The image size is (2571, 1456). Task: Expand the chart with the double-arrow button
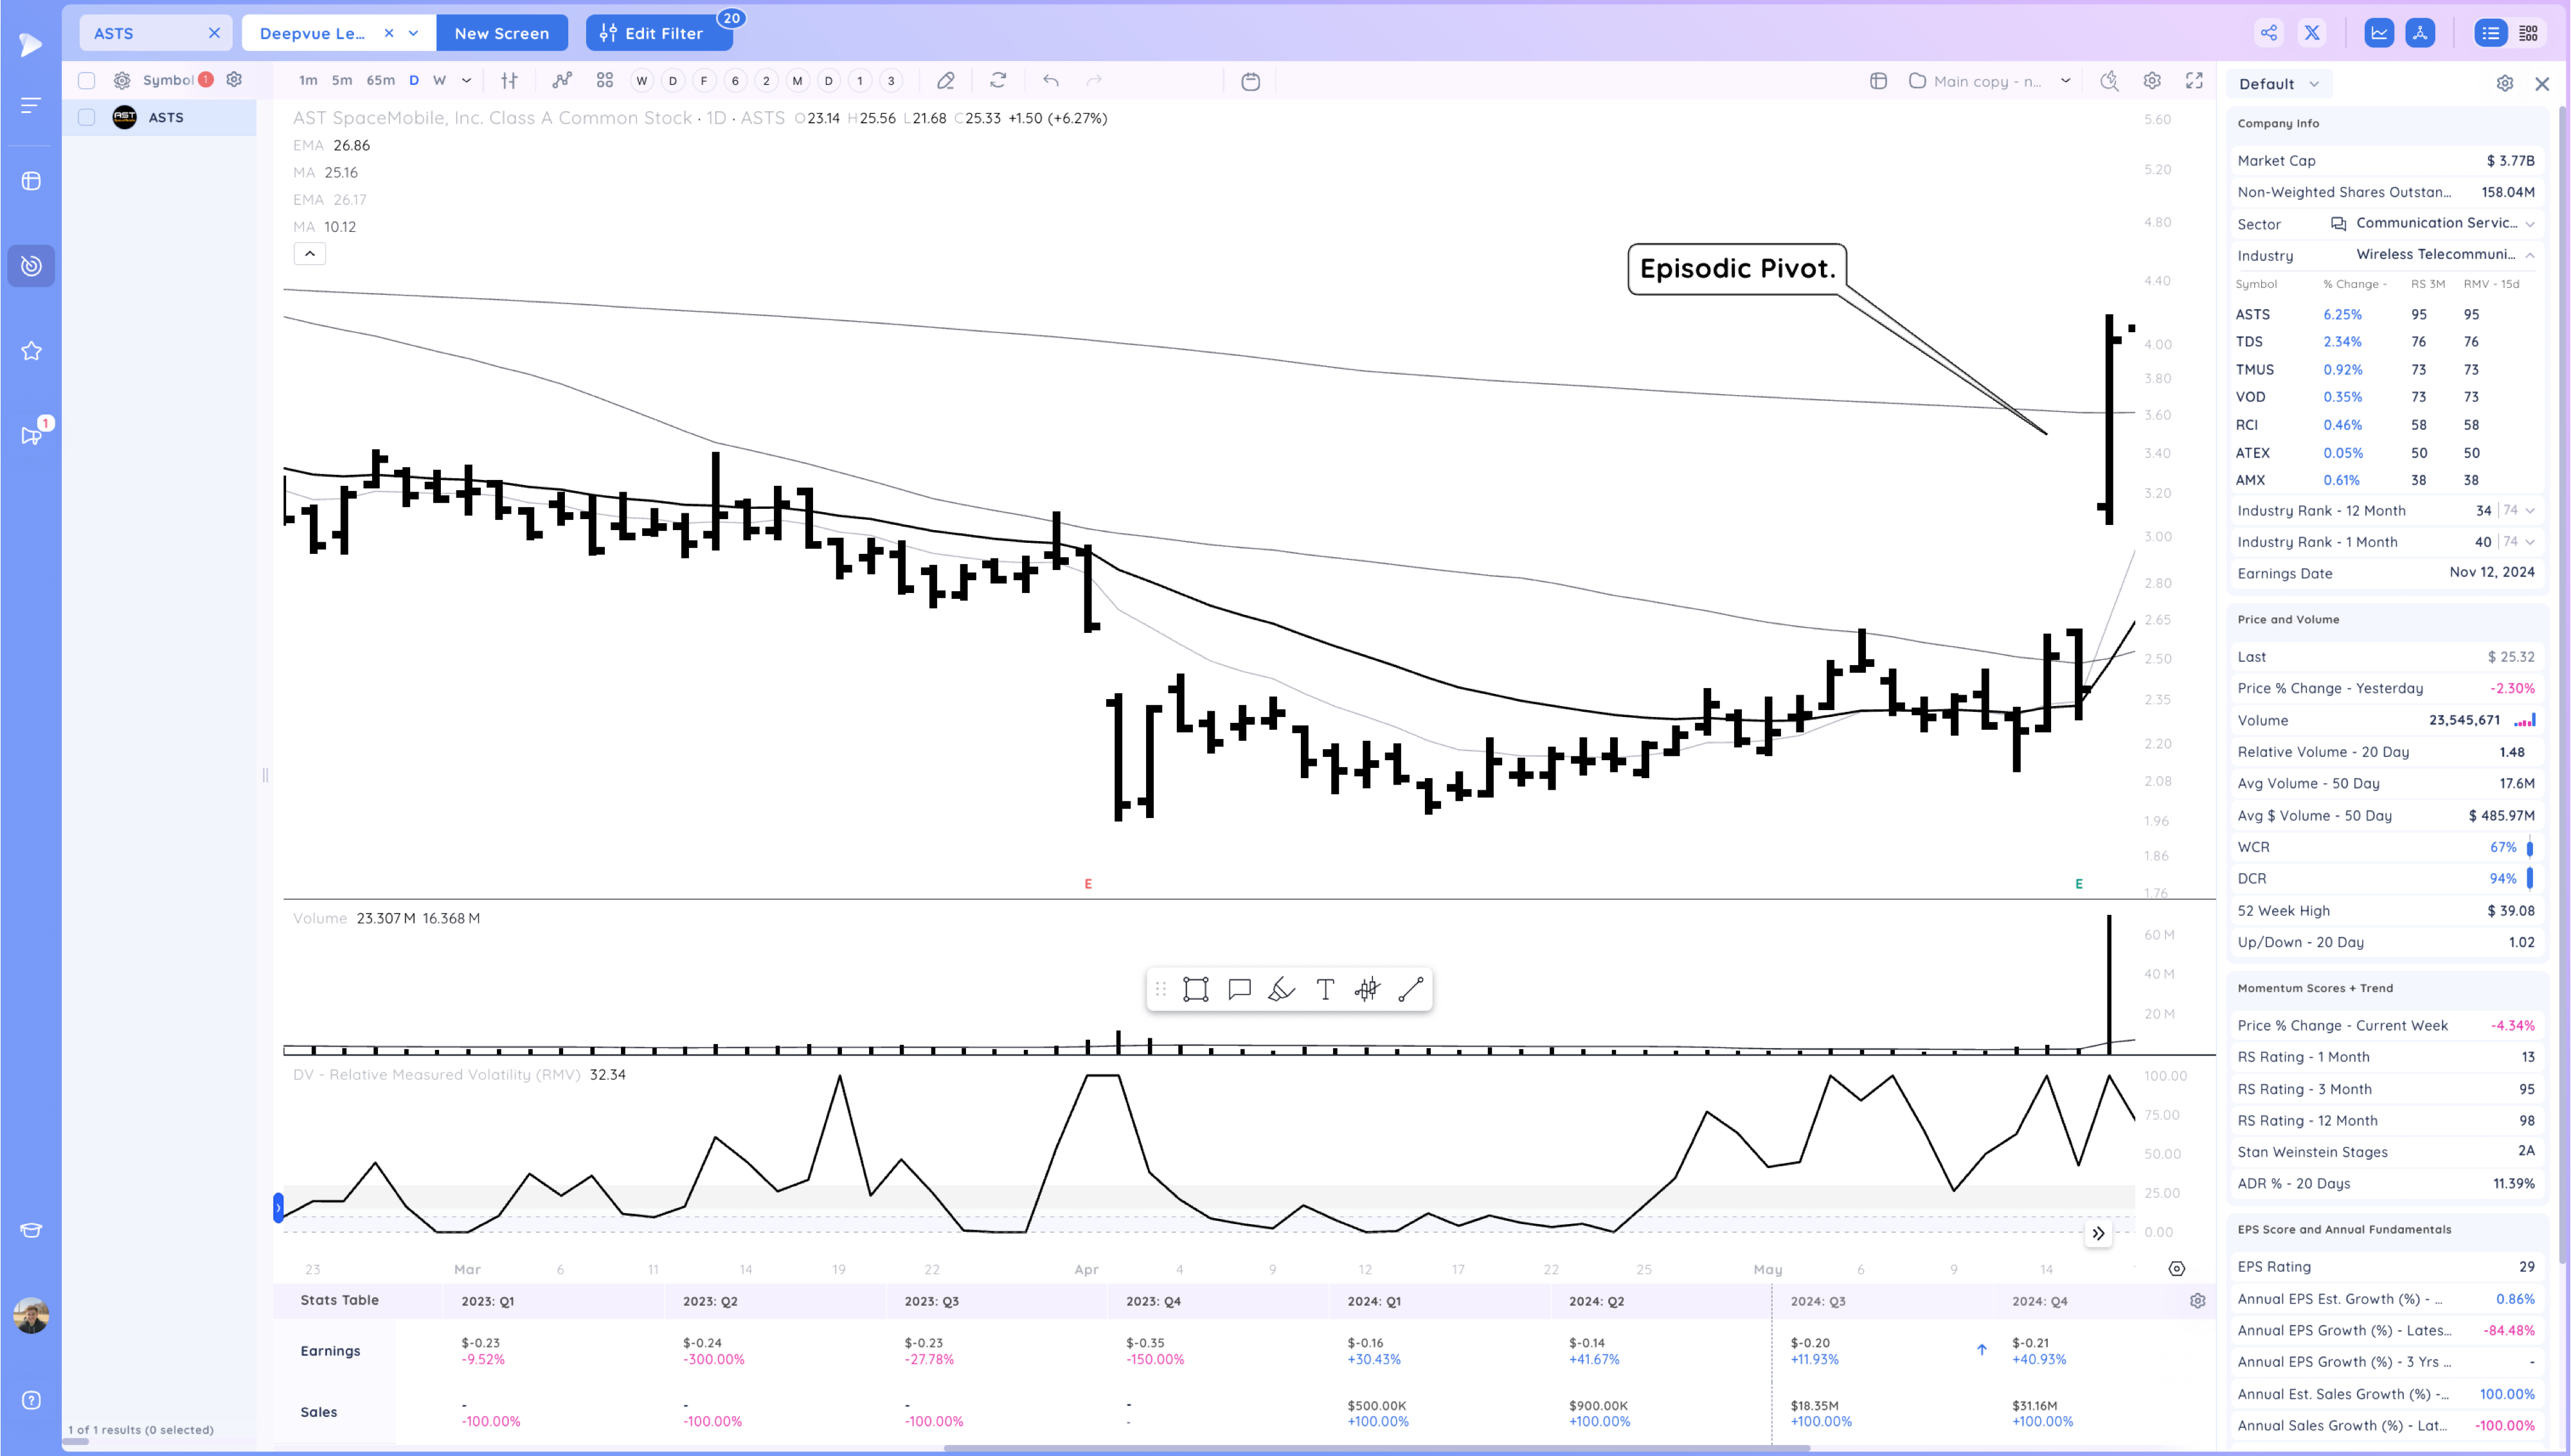point(2098,1234)
